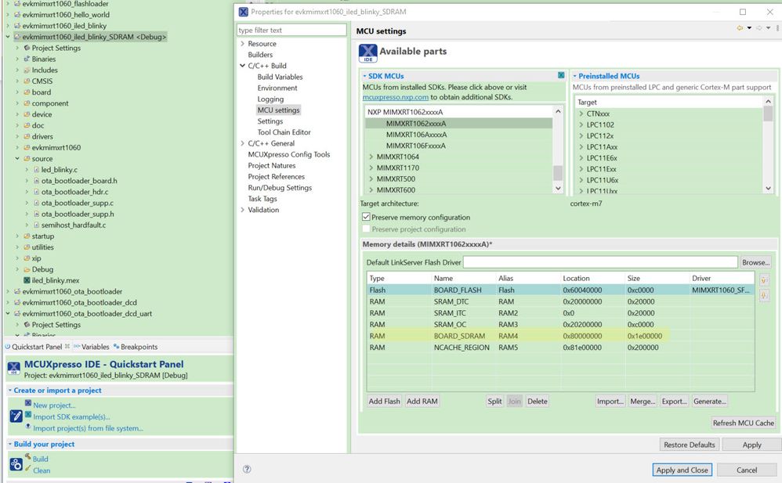
Task: Click the SDK MCUs list scrollbar thumb
Action: [558, 172]
